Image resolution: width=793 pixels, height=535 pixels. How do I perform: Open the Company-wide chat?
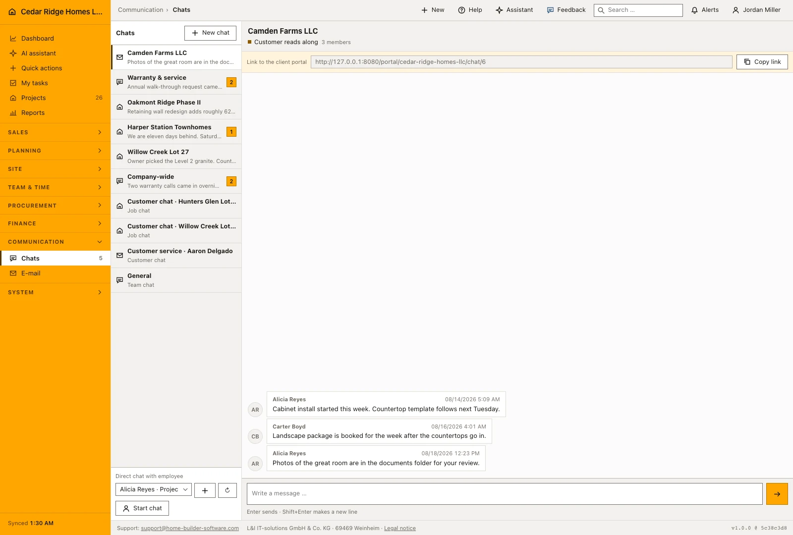(176, 181)
